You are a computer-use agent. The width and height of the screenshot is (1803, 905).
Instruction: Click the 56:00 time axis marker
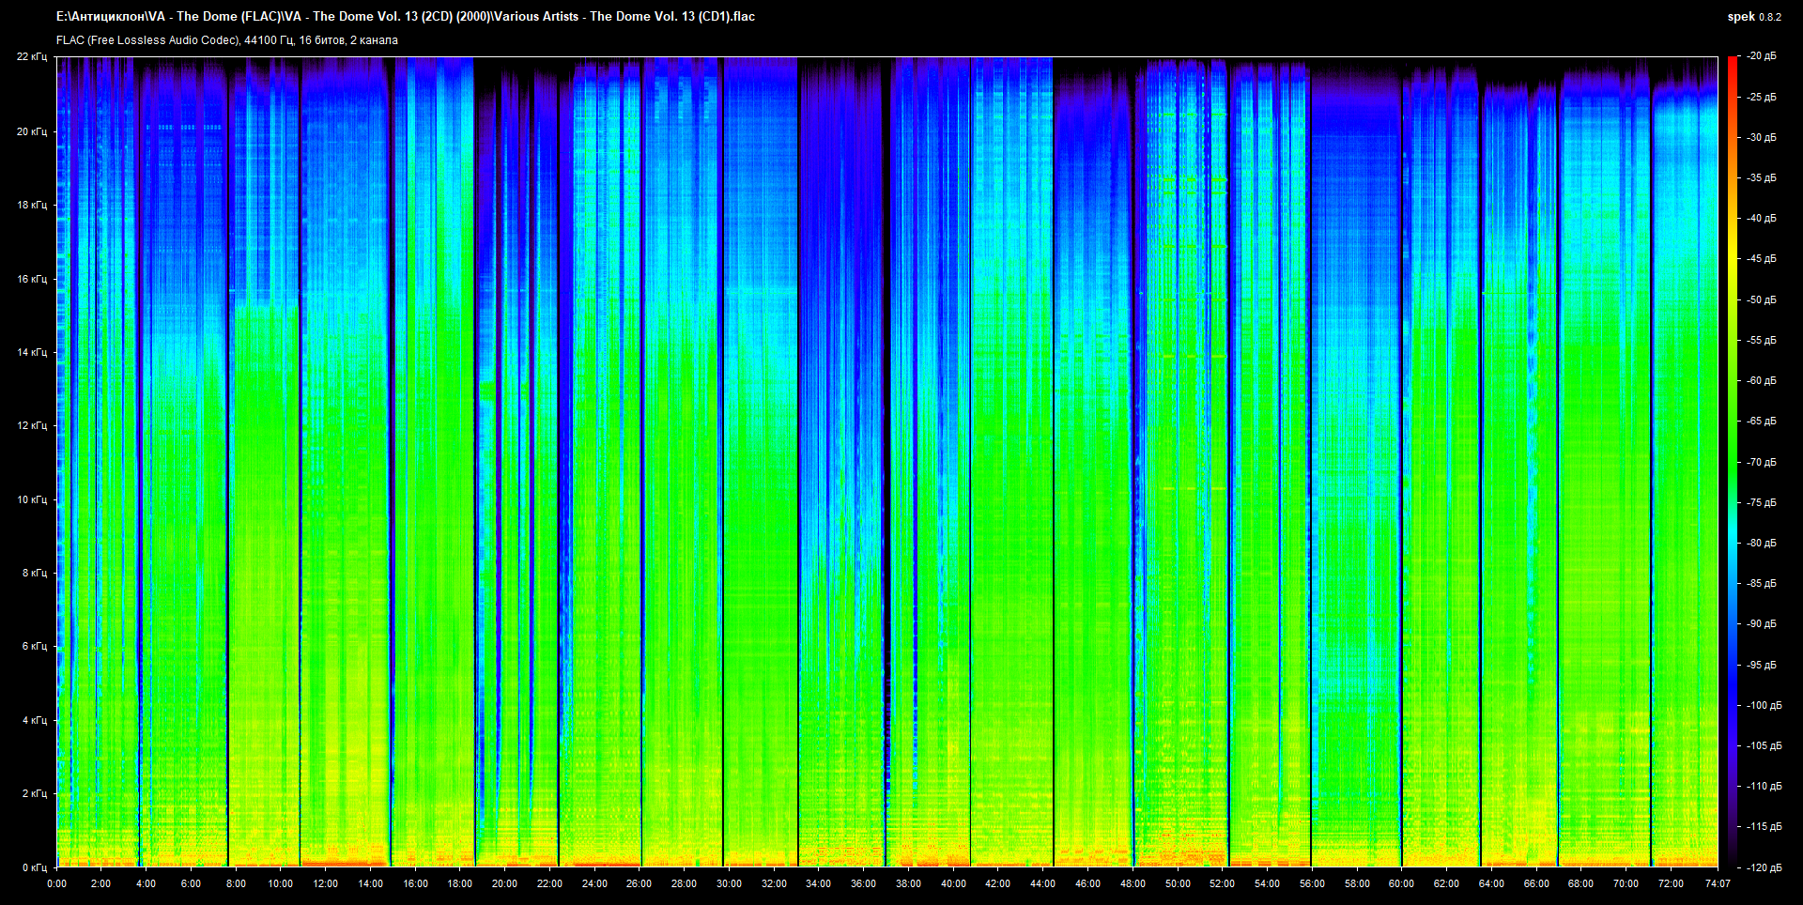coord(1312,883)
